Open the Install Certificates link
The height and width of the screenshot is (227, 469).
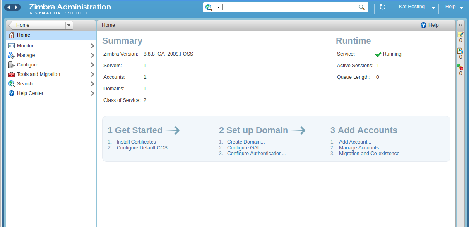(136, 142)
